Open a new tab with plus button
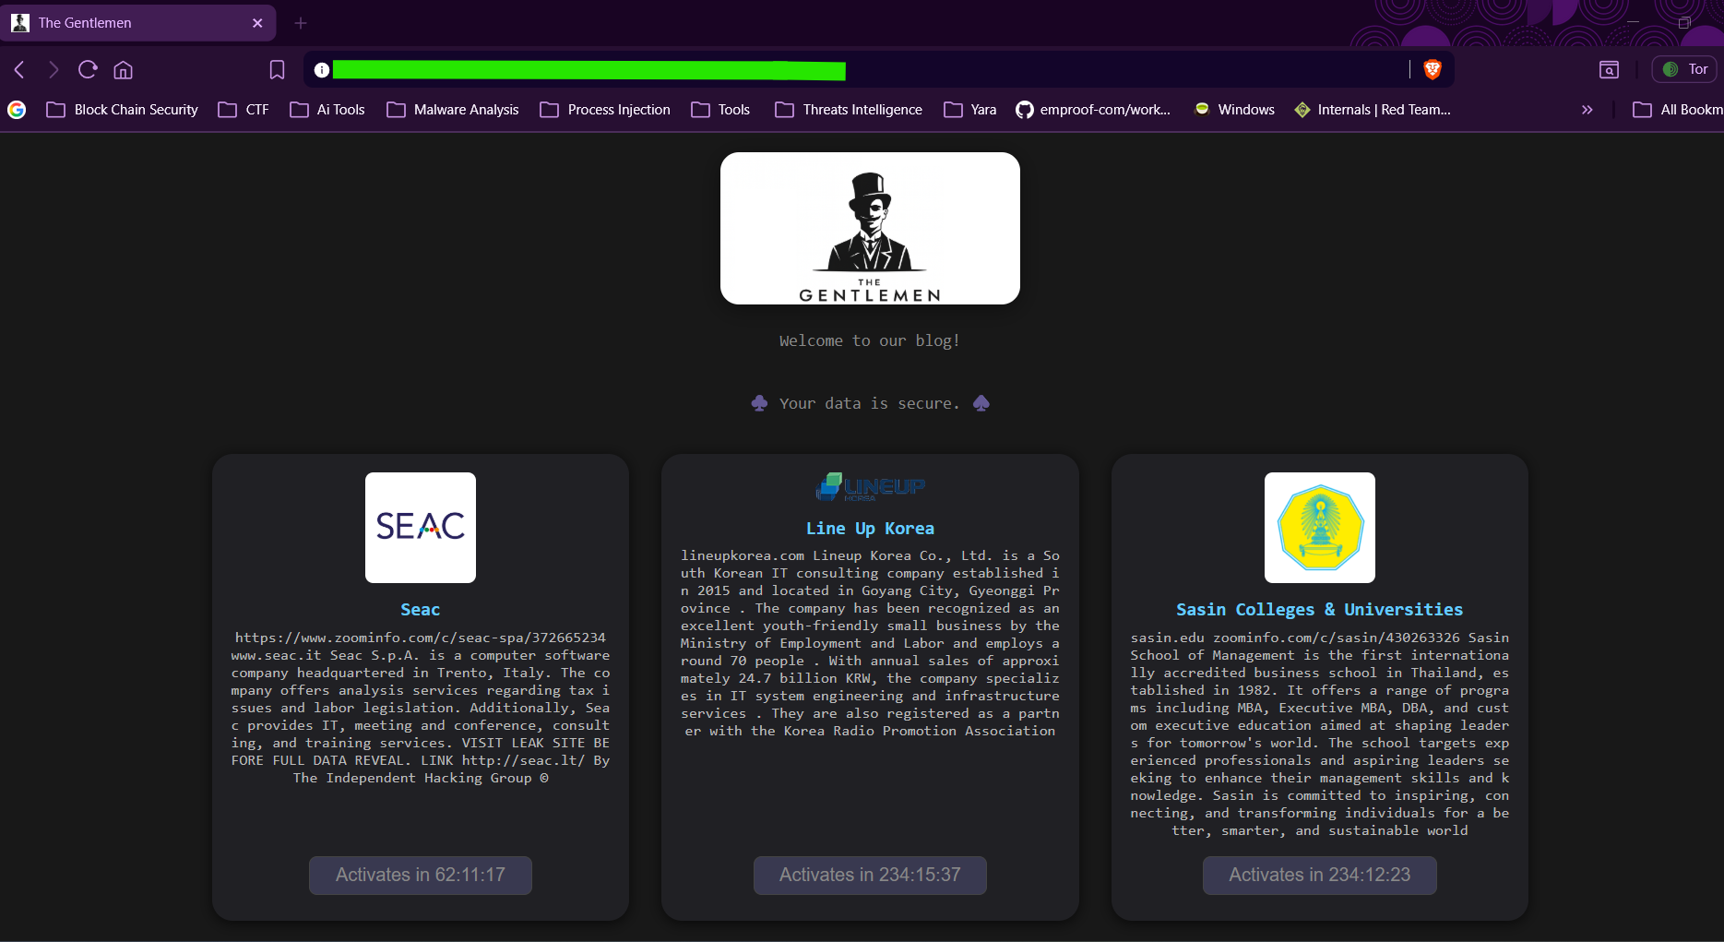 pos(301,23)
